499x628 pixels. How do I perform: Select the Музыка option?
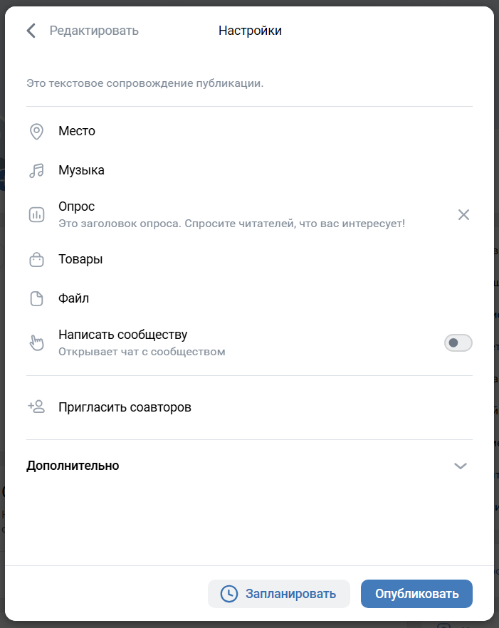coord(81,170)
